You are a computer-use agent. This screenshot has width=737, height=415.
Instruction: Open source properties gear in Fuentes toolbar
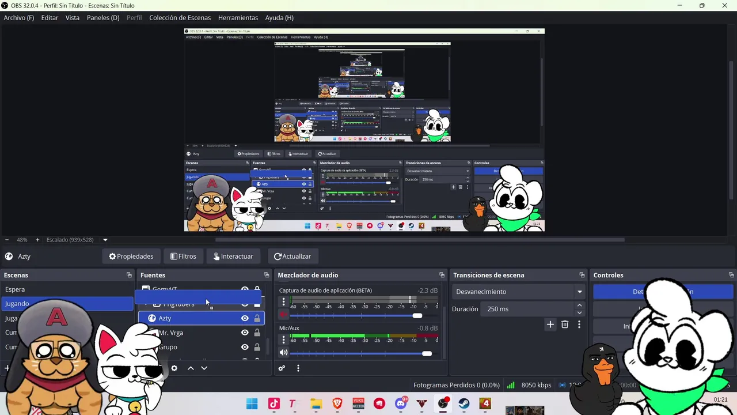pos(174,368)
